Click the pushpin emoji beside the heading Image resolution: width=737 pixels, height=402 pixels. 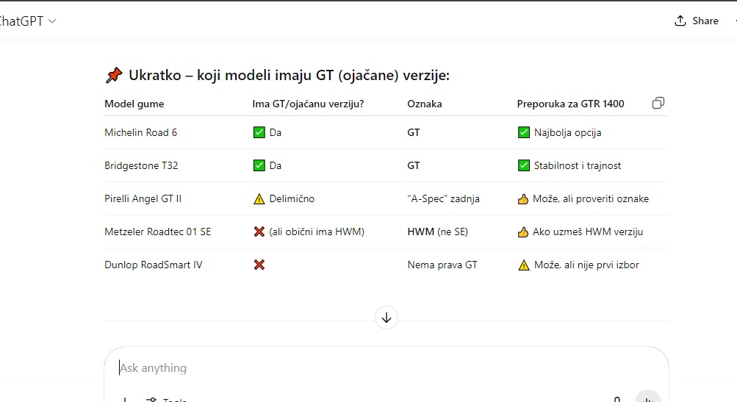coord(114,75)
